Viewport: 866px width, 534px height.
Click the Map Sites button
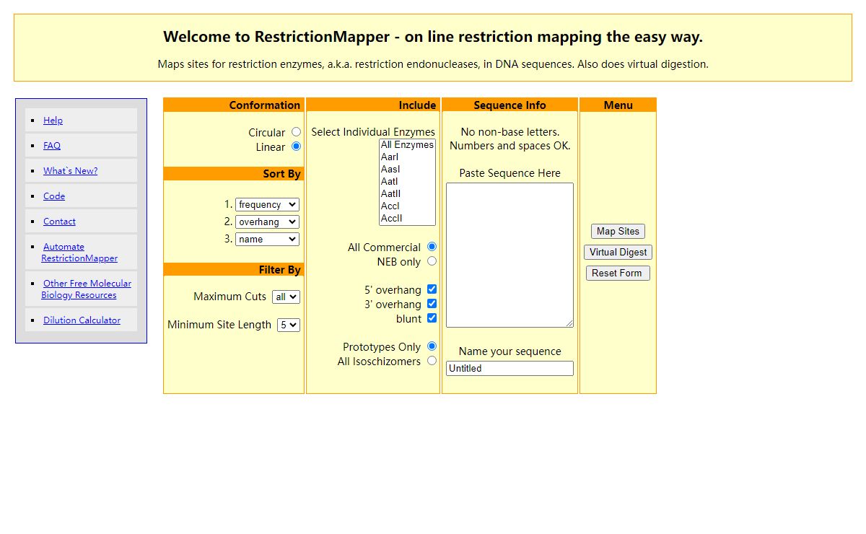pyautogui.click(x=618, y=232)
